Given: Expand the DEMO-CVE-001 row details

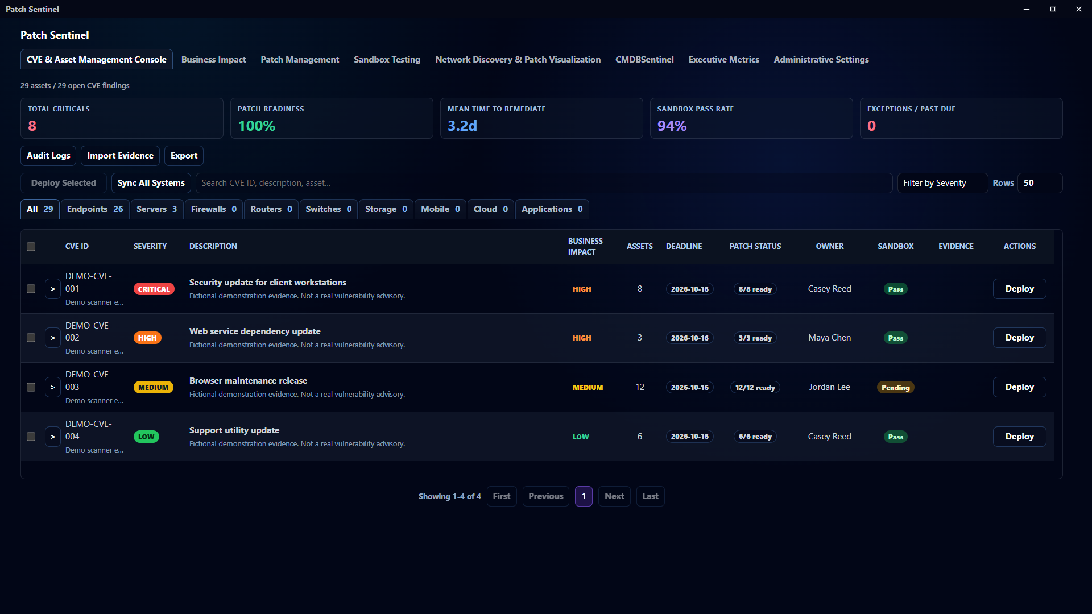Looking at the screenshot, I should pos(53,289).
